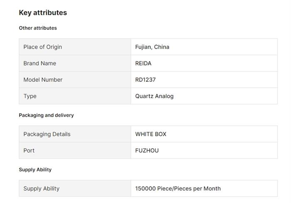This screenshot has width=291, height=203.
Task: Click the 150000 Piece/Pieces per Month value
Action: tap(178, 188)
